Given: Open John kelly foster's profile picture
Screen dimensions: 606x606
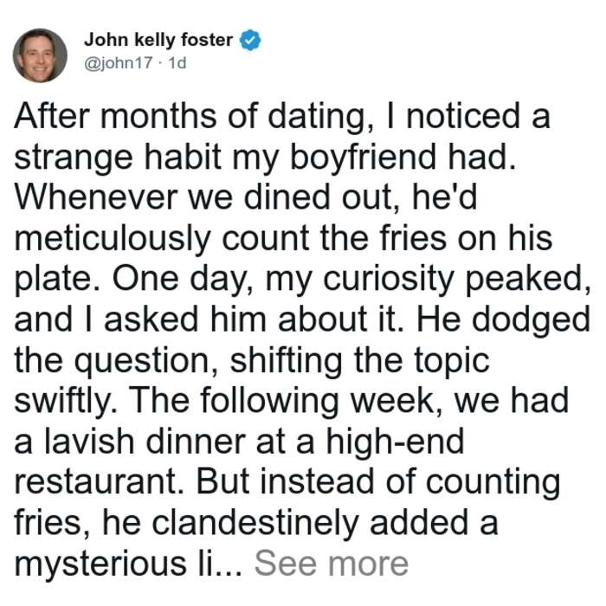Looking at the screenshot, I should 40,55.
